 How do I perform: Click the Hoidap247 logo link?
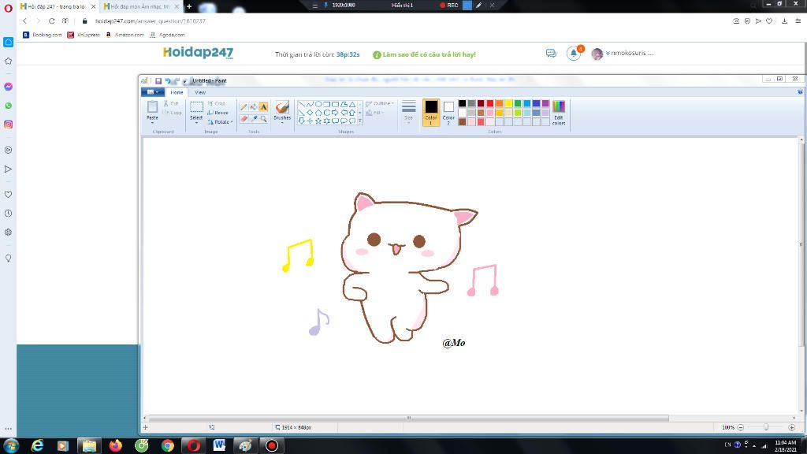(198, 53)
